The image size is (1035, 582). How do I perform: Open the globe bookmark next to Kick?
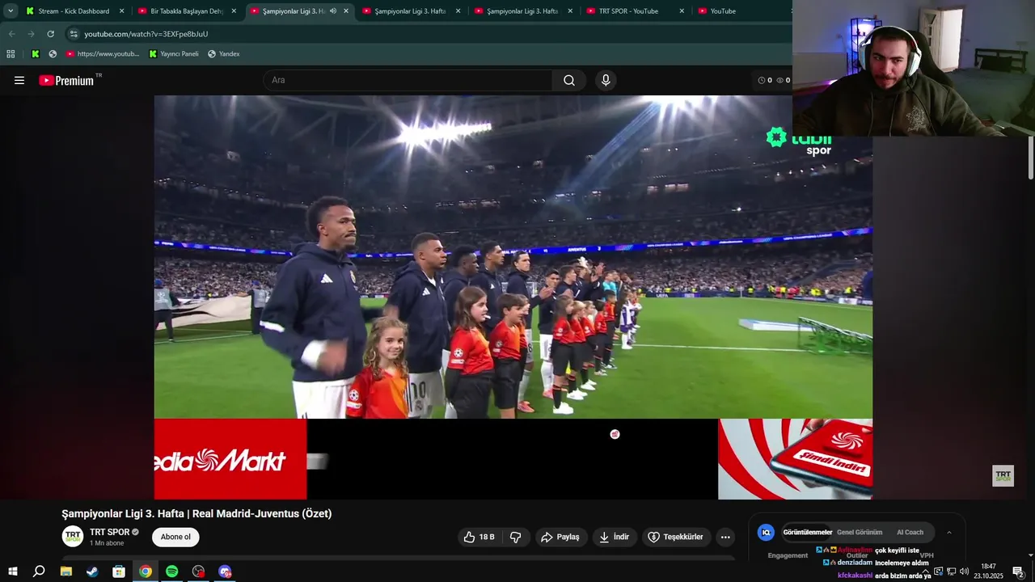(53, 54)
